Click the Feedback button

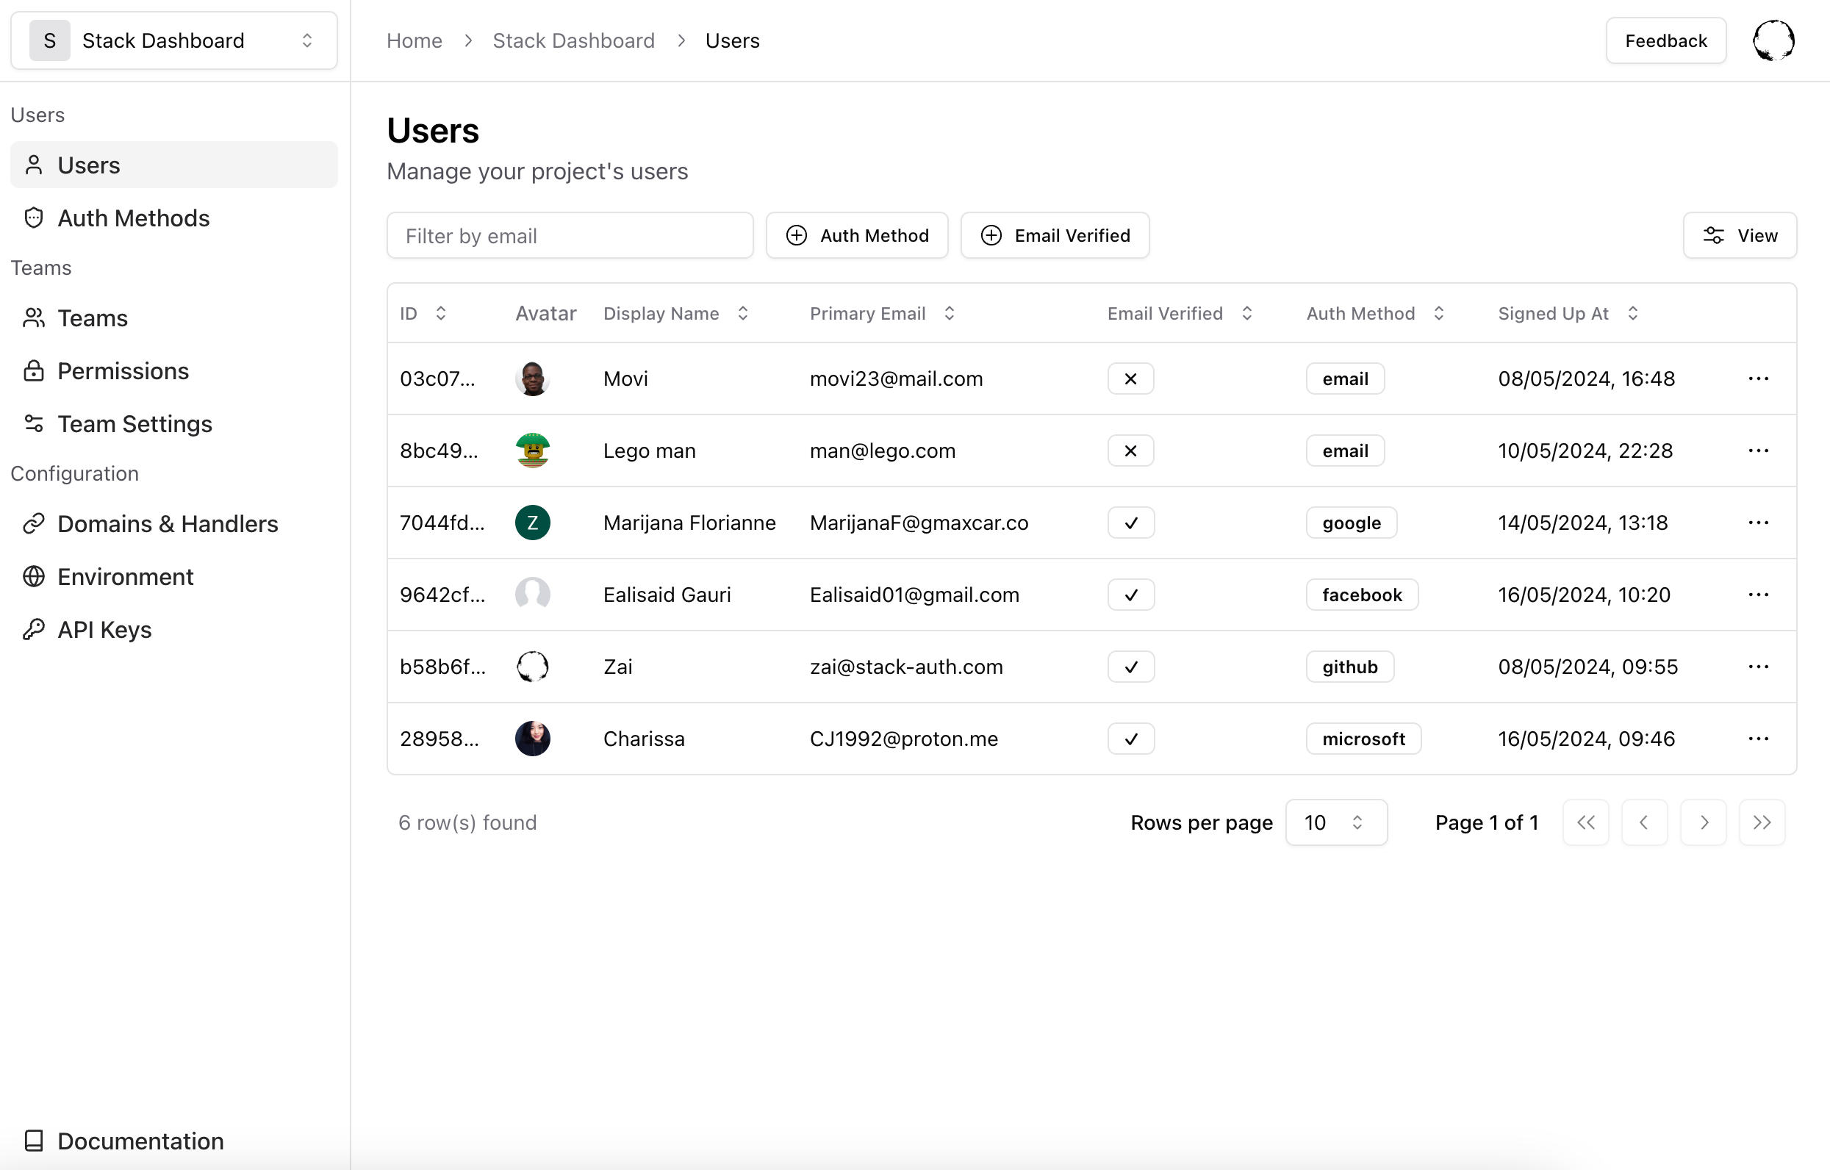1666,40
